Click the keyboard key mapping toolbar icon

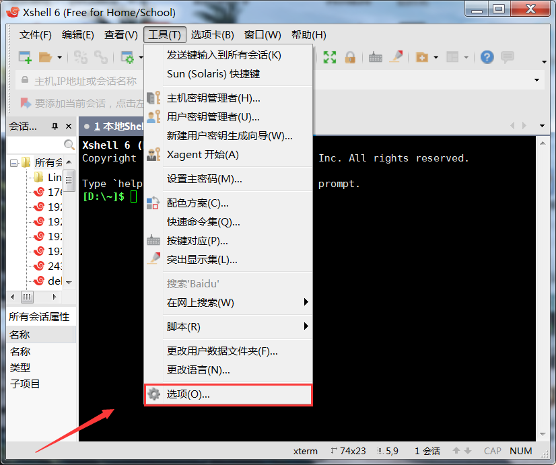[375, 57]
